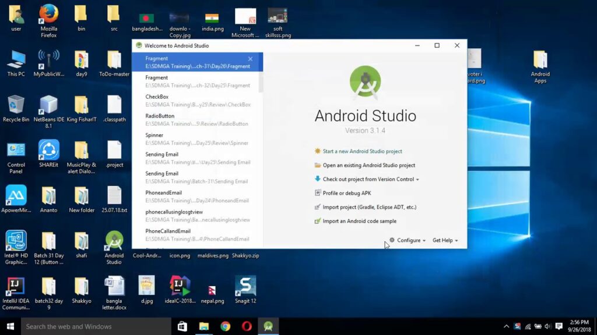This screenshot has height=335, width=597.
Task: Open an existing Android Studio project
Action: [x=368, y=165]
